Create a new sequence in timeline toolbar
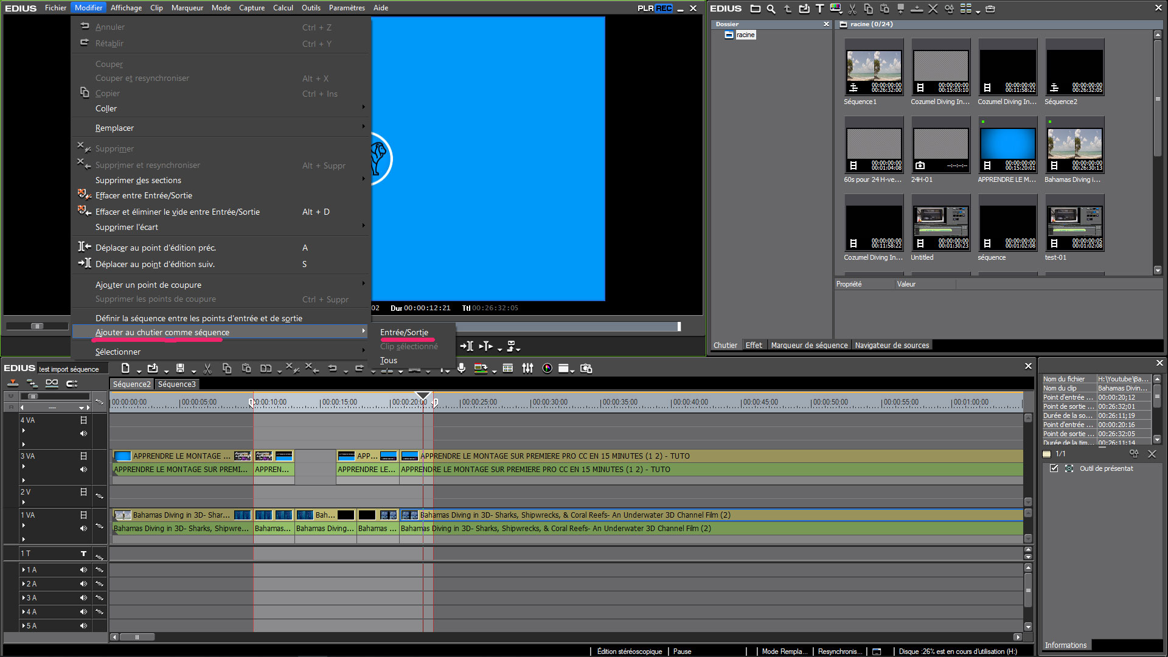 click(125, 368)
